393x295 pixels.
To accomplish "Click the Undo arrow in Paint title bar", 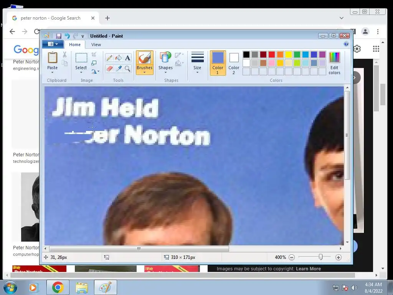I will point(67,36).
